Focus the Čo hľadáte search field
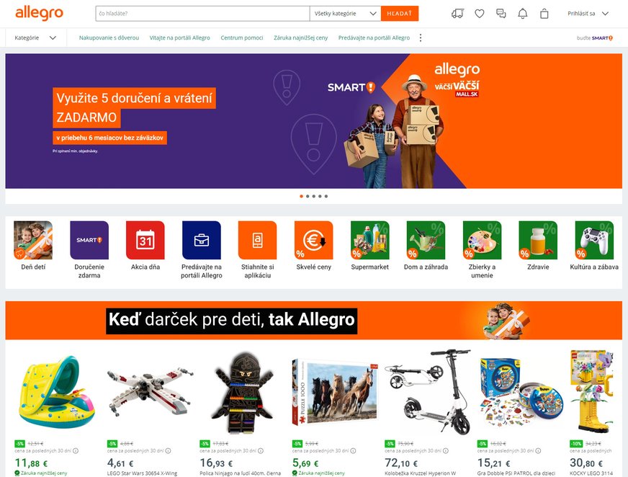This screenshot has height=477, width=628. click(202, 14)
